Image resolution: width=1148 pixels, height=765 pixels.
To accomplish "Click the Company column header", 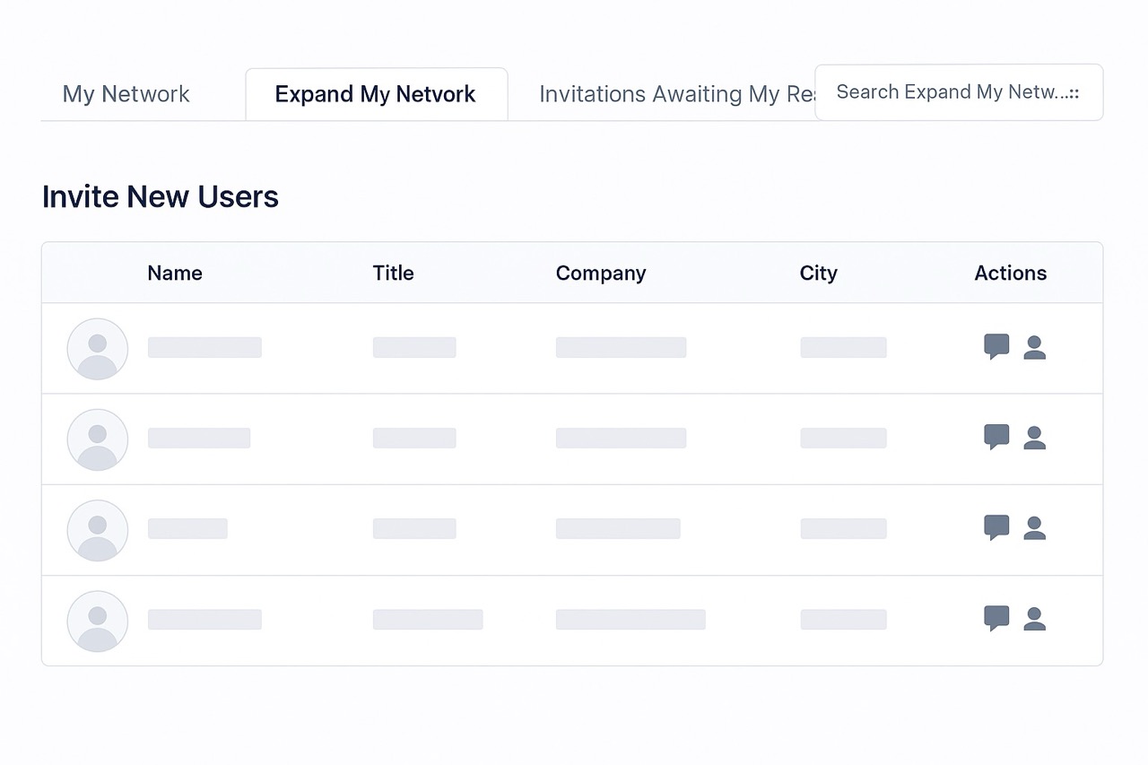I will click(600, 274).
